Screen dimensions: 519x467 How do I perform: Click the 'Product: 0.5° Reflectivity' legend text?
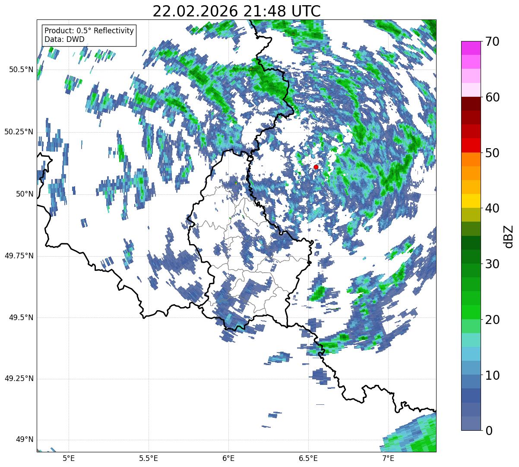pos(89,31)
